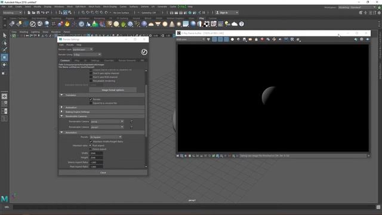Click the pause icon in Maya status line
This screenshot has width=382, height=215.
point(204,13)
